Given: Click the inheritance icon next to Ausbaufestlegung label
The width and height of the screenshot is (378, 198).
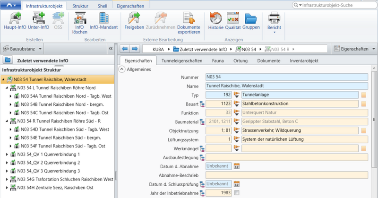Looking at the screenshot, I should 202,158.
